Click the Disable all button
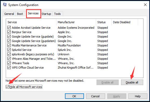 [x=132, y=82]
